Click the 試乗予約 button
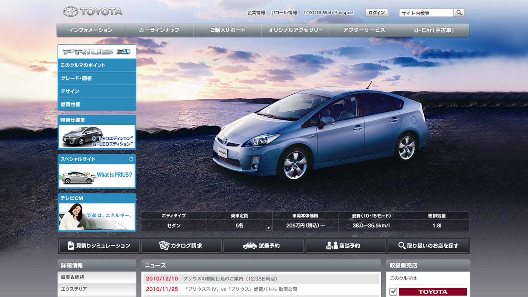The width and height of the screenshot is (528, 297). pyautogui.click(x=263, y=246)
